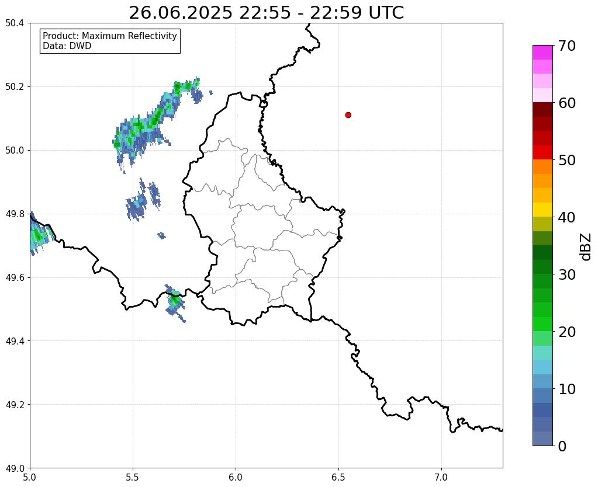The width and height of the screenshot is (598, 487).
Task: Click the latitude tick label 49.8
Action: (x=15, y=214)
